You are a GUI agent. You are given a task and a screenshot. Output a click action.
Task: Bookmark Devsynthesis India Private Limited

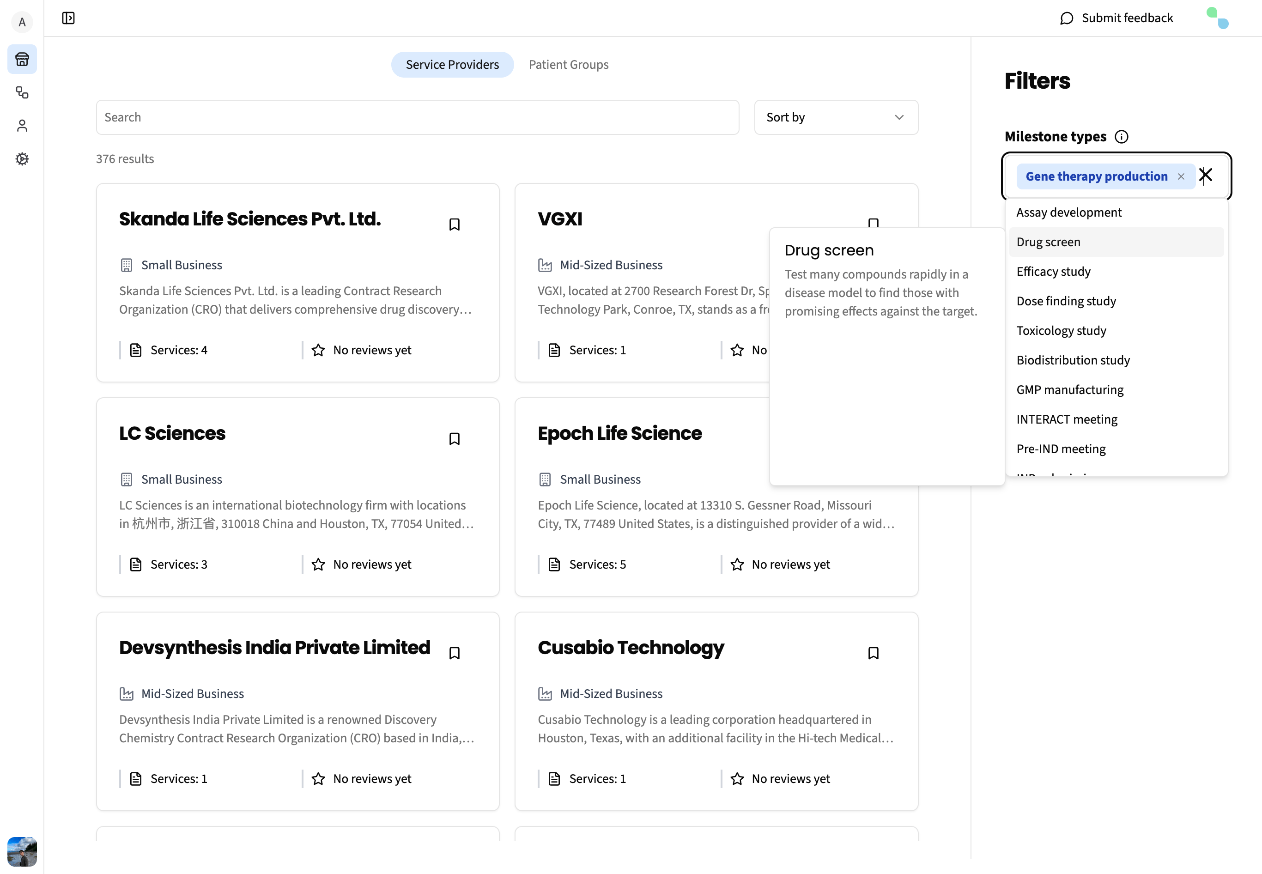[x=455, y=653]
